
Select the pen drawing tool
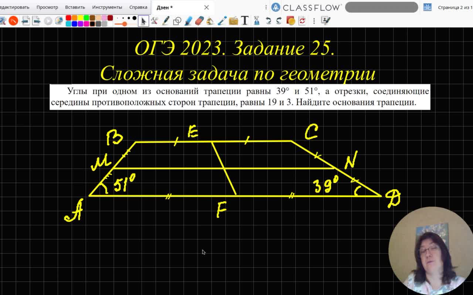pos(165,21)
